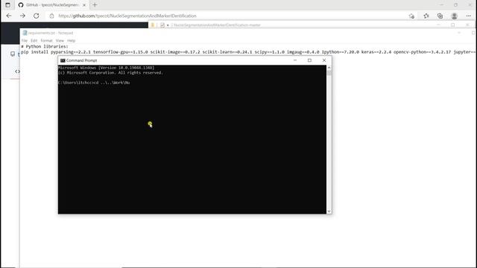
Task: Go back in the browser
Action: [9, 16]
